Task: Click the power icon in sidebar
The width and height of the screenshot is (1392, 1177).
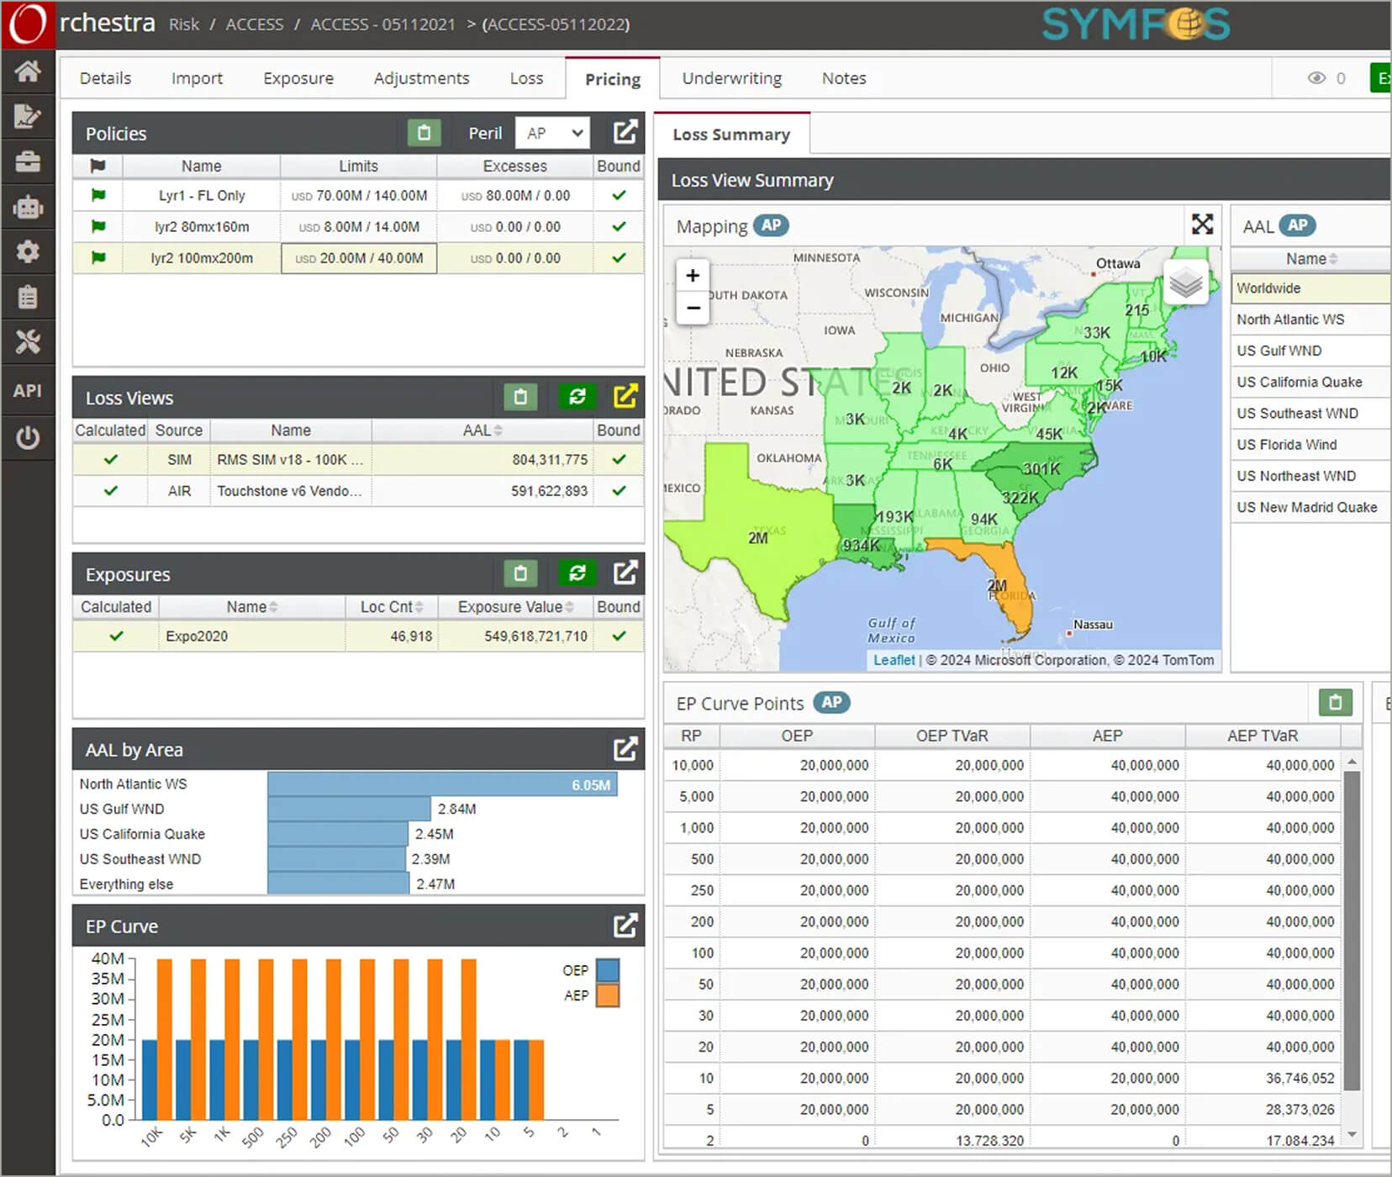Action: [x=27, y=437]
